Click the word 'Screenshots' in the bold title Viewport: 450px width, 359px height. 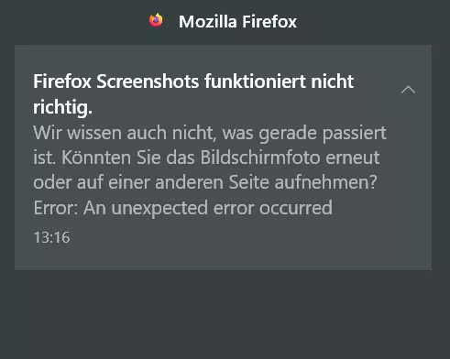pyautogui.click(x=148, y=82)
